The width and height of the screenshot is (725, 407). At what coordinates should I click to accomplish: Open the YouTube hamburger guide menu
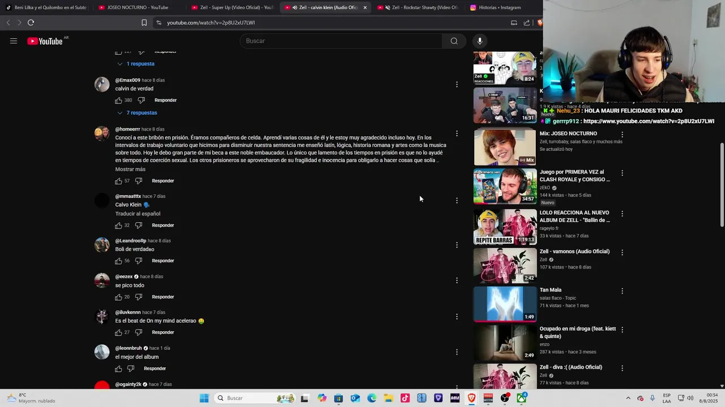tap(14, 41)
